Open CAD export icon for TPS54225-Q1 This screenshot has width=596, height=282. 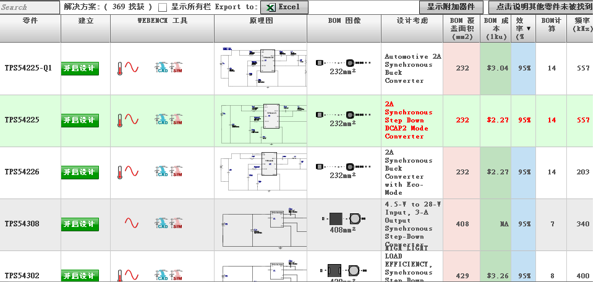tap(161, 68)
